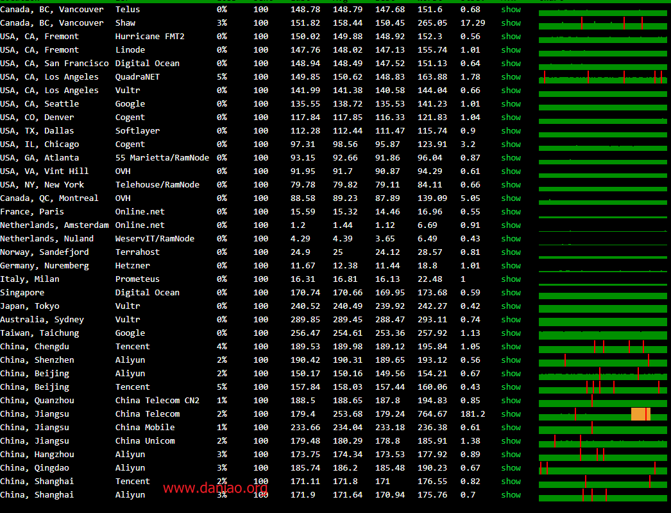Select worst value "265.05" in Shaw row
This screenshot has width=671, height=513.
point(432,22)
